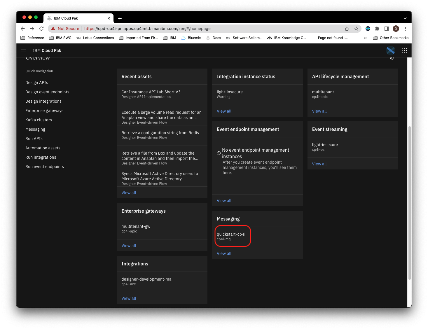
Task: Open Retrieve a file from Box asset
Action: coord(162,156)
